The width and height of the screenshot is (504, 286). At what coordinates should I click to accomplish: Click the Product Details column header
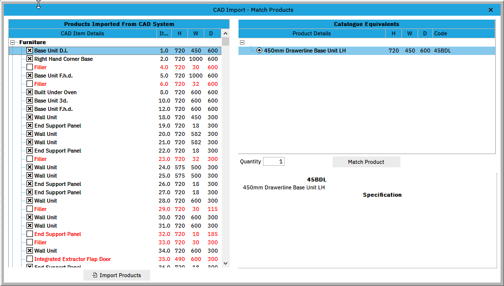312,33
